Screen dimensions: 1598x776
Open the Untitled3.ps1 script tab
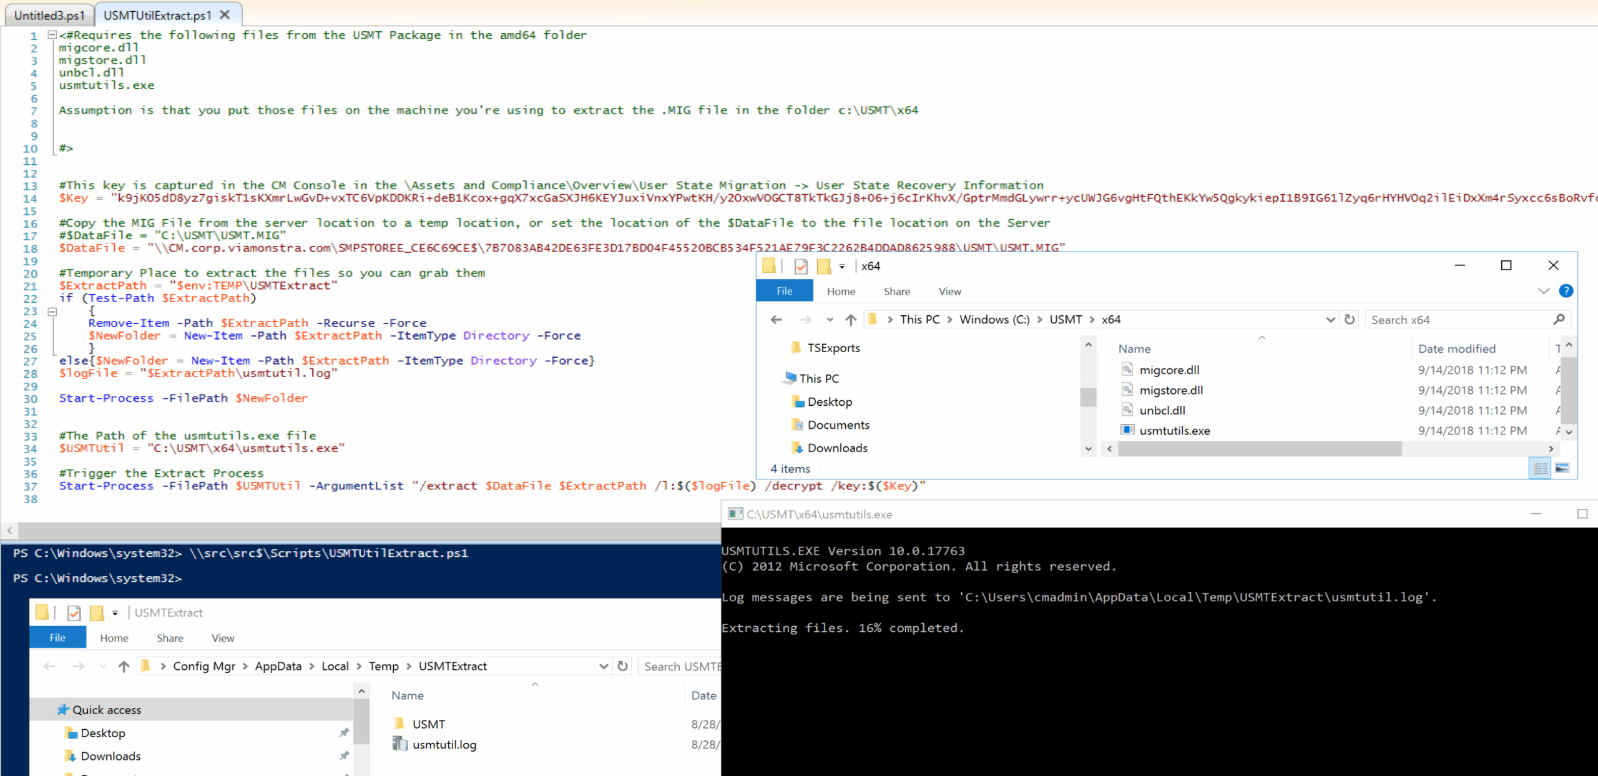49,14
